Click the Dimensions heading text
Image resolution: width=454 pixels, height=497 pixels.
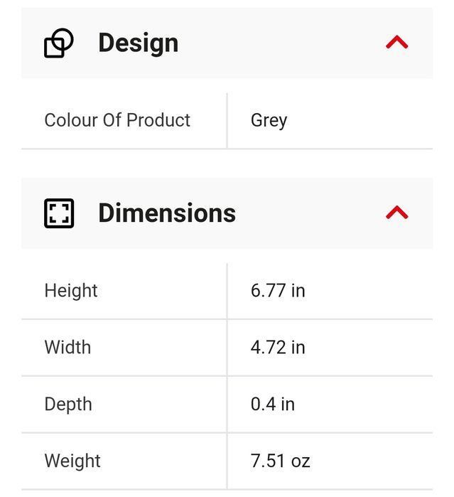[166, 213]
